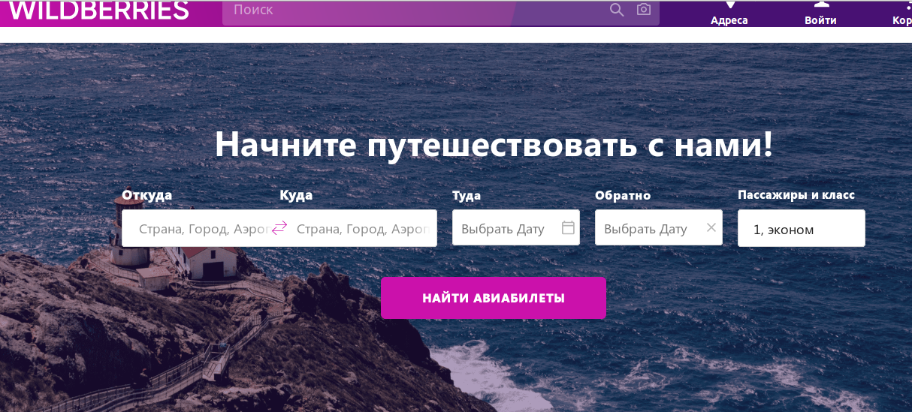The height and width of the screenshot is (412, 912).
Task: Select the Войти login link
Action: point(820,20)
